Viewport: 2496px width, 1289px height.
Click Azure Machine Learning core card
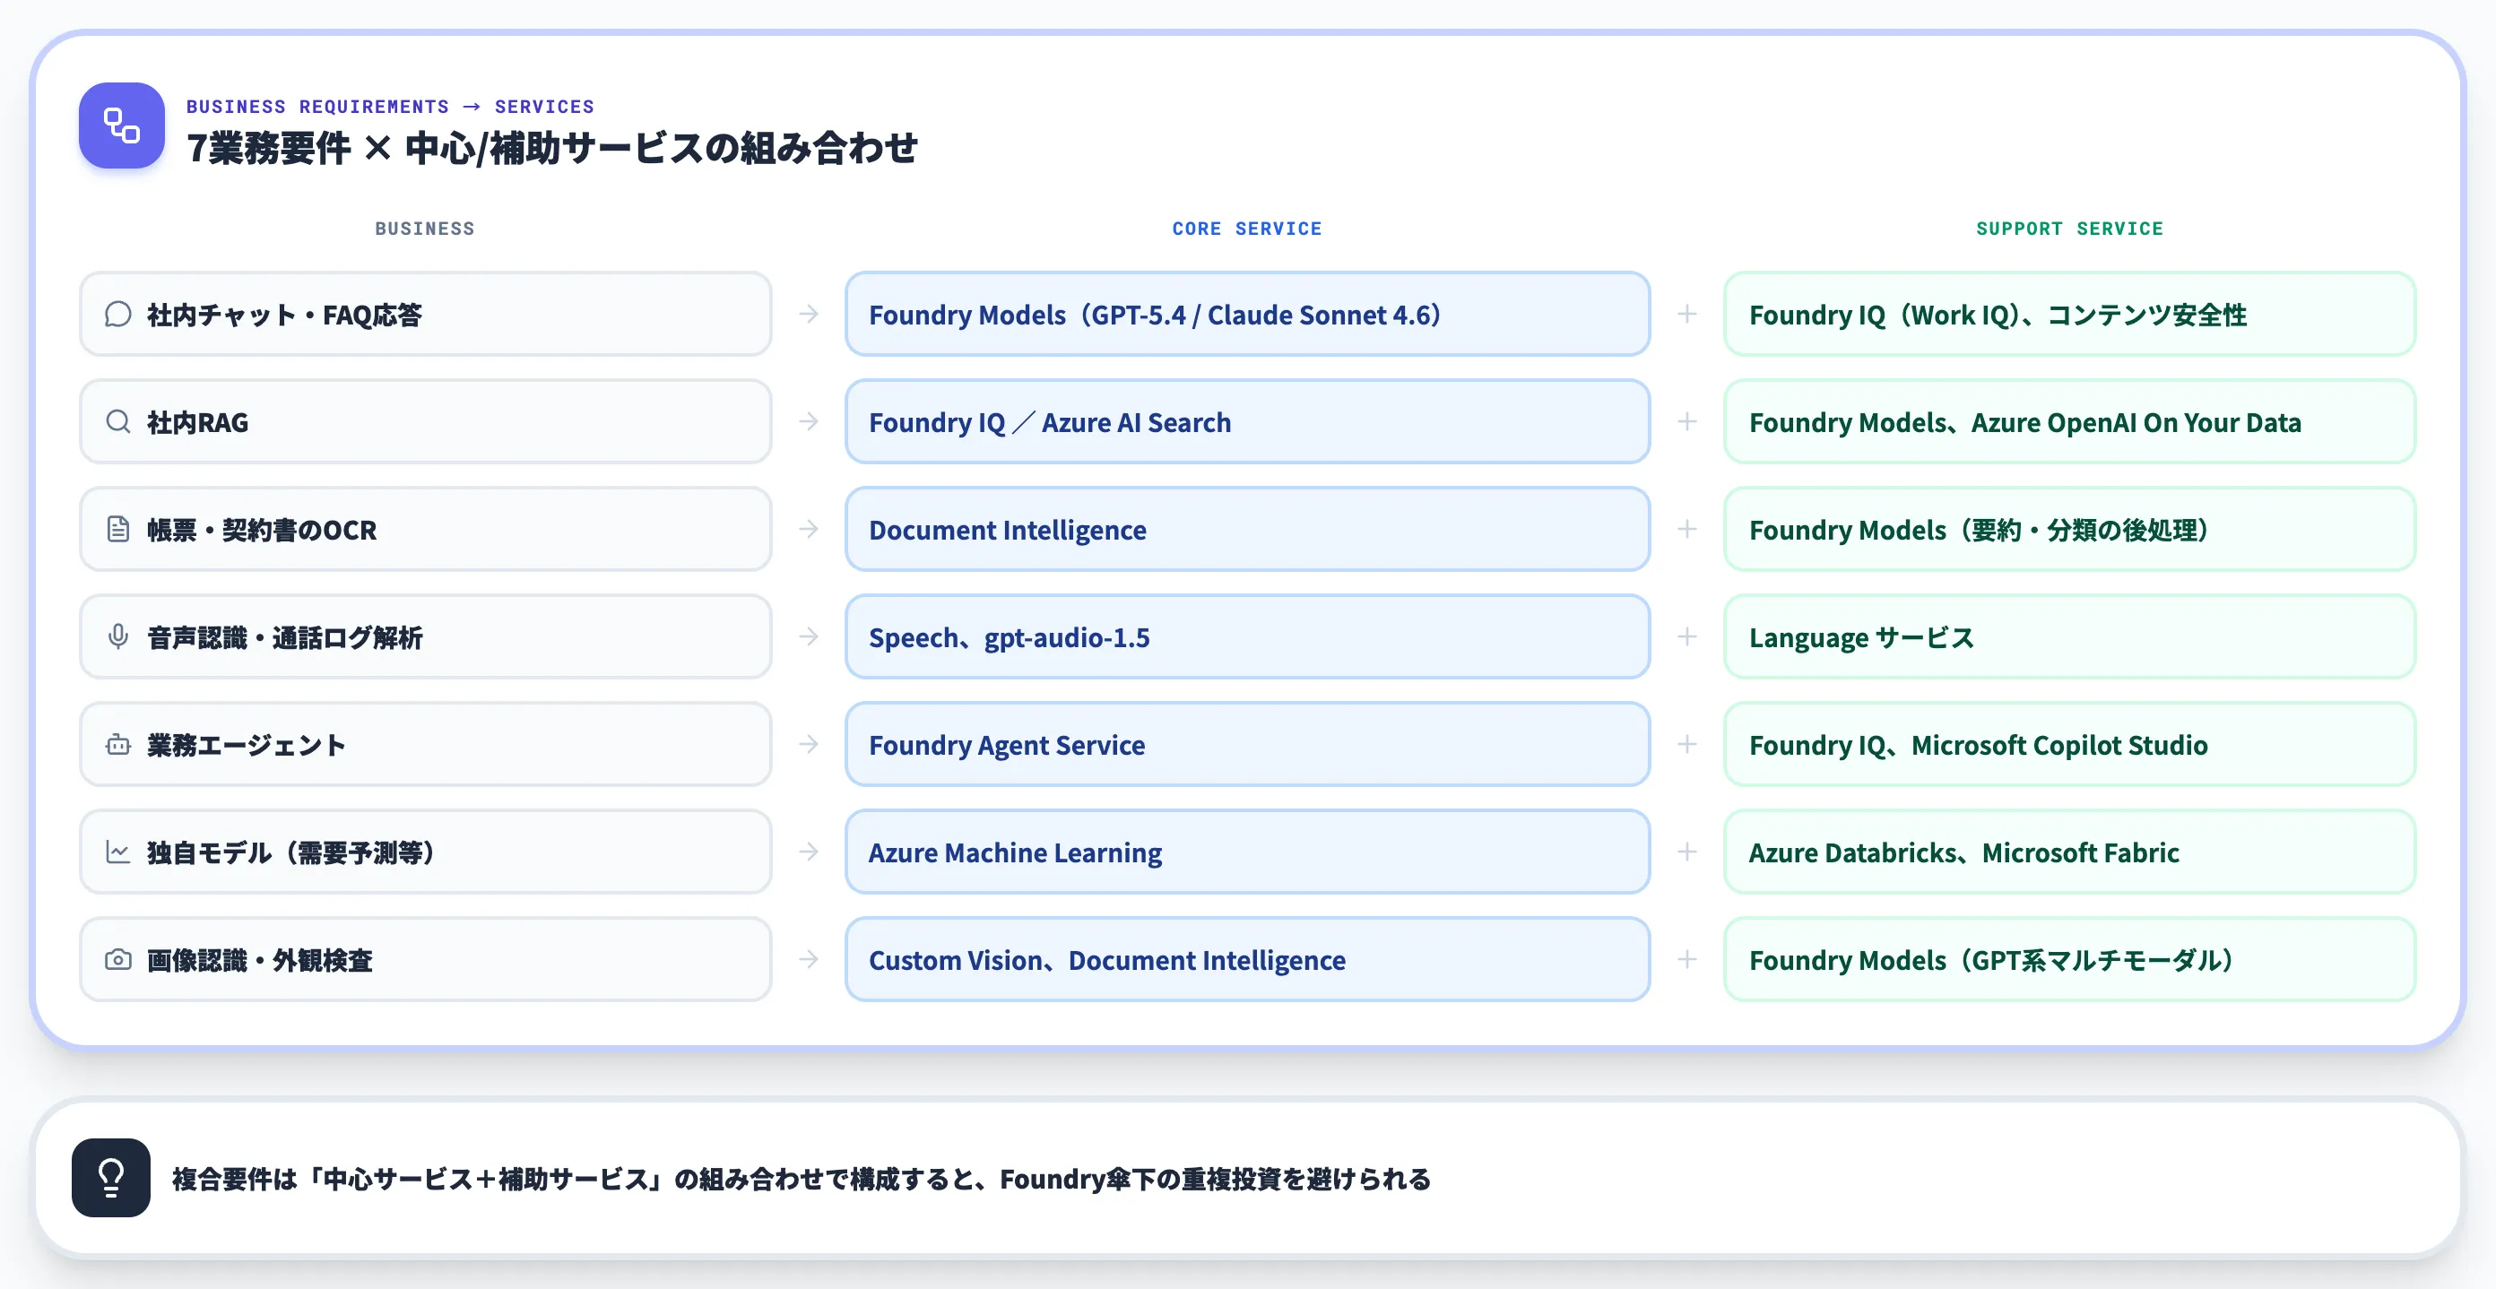1247,852
